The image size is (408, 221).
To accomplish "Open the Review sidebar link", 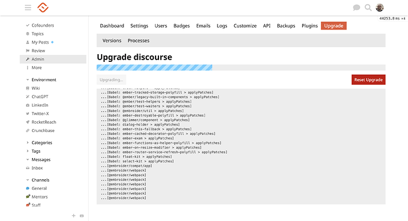I will [x=38, y=51].
